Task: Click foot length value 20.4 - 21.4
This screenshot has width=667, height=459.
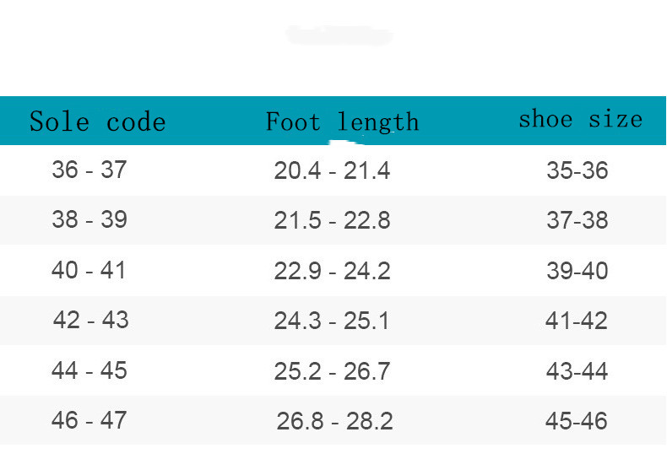Action: (x=332, y=170)
